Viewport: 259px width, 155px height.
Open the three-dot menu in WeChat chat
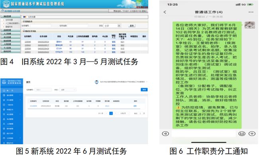[251, 12]
